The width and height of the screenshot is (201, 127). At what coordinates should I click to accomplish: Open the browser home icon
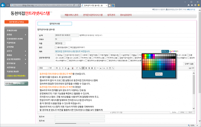tap(188, 5)
